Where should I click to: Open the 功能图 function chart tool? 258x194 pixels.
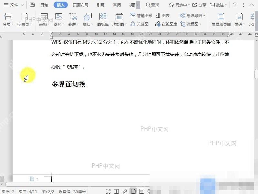119,20
